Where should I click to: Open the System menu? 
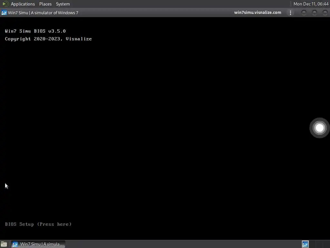pyautogui.click(x=63, y=4)
